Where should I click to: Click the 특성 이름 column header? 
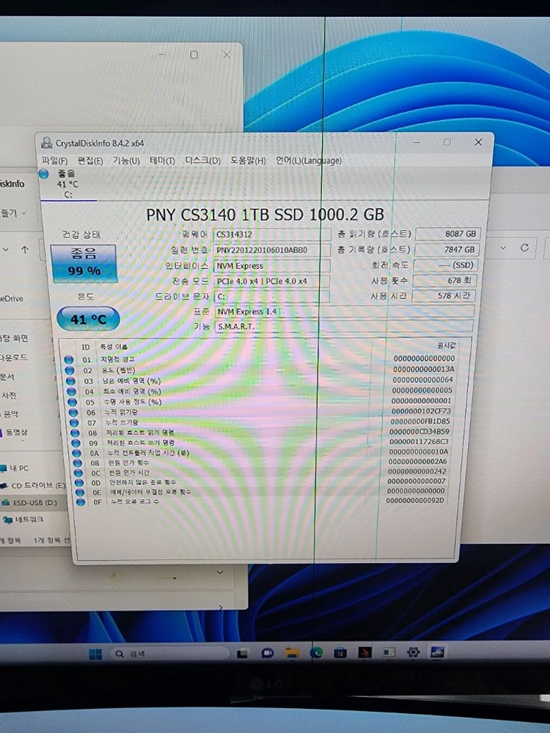tap(114, 347)
